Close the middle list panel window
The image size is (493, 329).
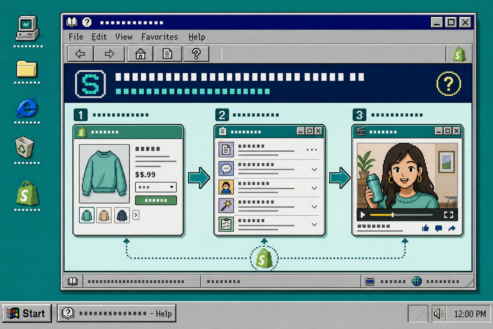pos(318,131)
